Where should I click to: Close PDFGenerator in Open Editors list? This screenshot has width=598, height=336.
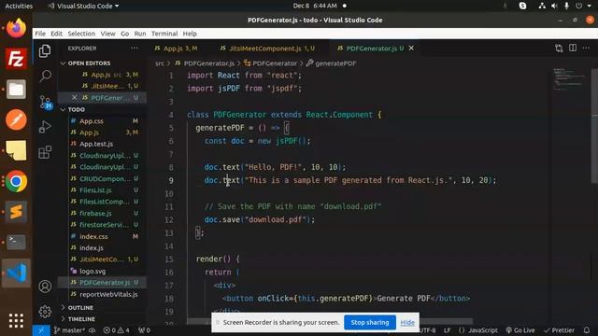tap(75, 97)
